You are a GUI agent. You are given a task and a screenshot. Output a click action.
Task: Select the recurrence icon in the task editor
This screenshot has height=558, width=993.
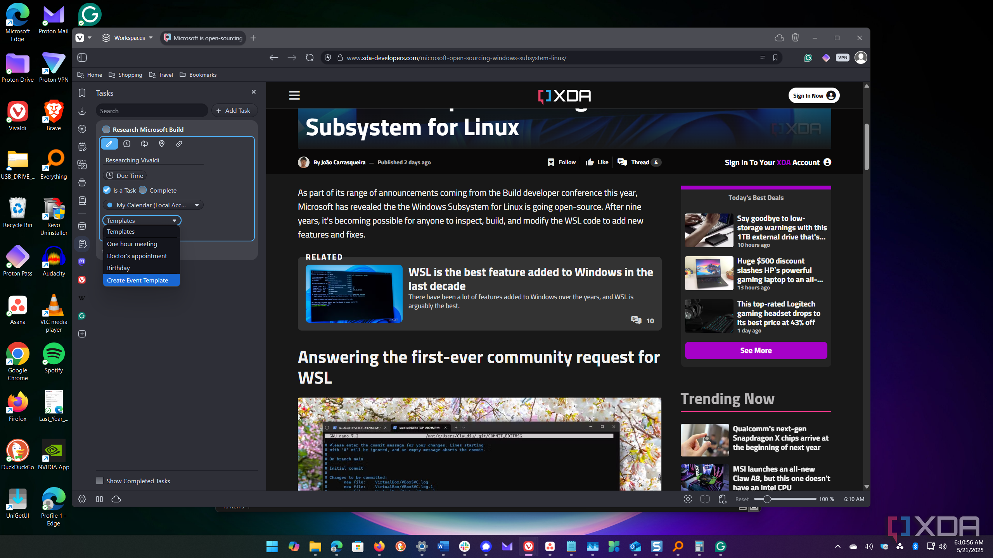point(144,144)
